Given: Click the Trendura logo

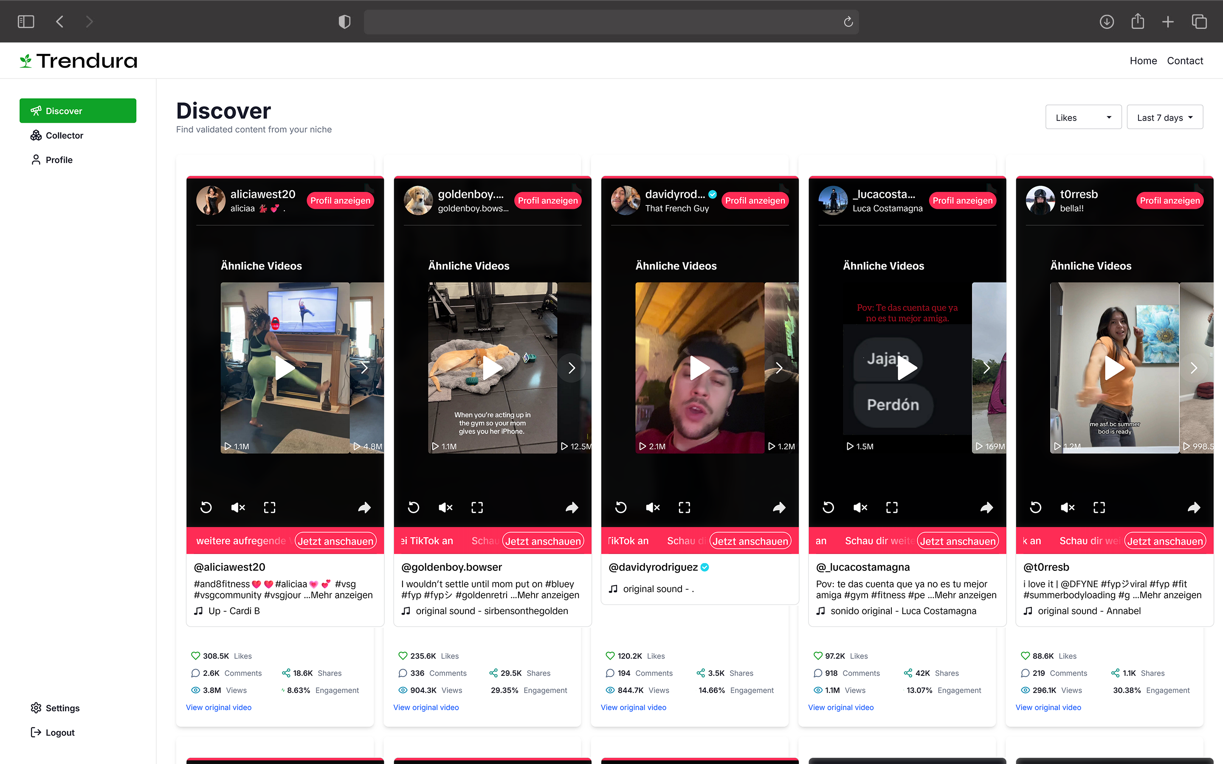Looking at the screenshot, I should [78, 61].
